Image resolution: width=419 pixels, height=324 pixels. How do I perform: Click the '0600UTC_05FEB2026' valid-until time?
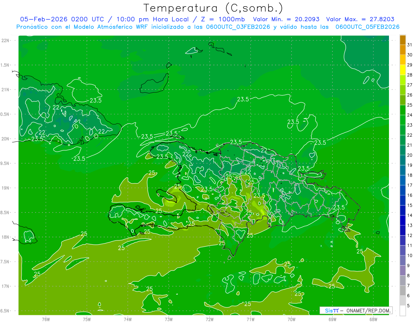(x=367, y=27)
